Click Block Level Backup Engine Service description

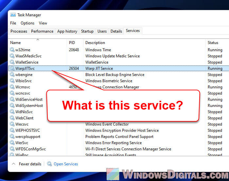[x=115, y=75]
